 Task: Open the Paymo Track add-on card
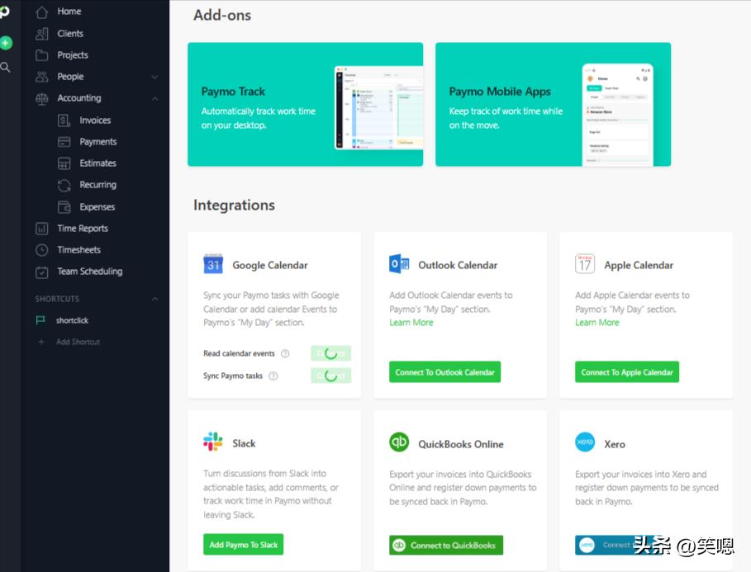coord(305,104)
